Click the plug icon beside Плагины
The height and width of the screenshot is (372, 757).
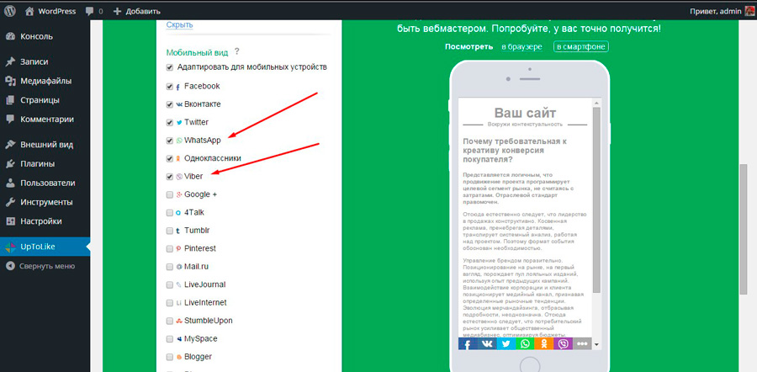pos(10,164)
